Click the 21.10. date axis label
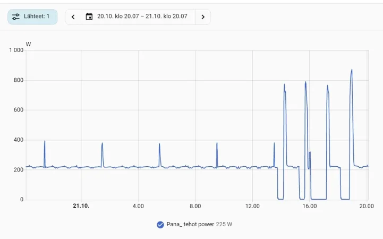The height and width of the screenshot is (239, 383). pos(81,206)
